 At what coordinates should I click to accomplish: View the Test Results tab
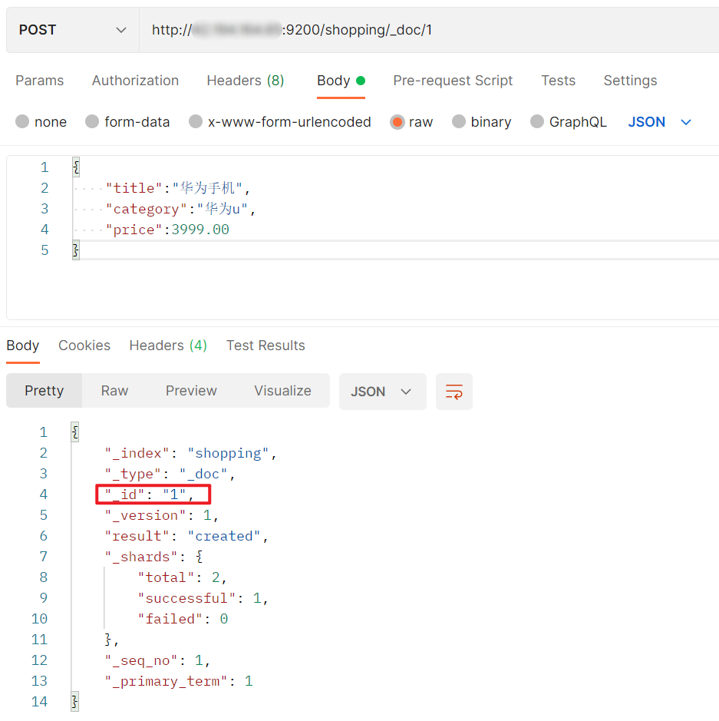coord(266,346)
